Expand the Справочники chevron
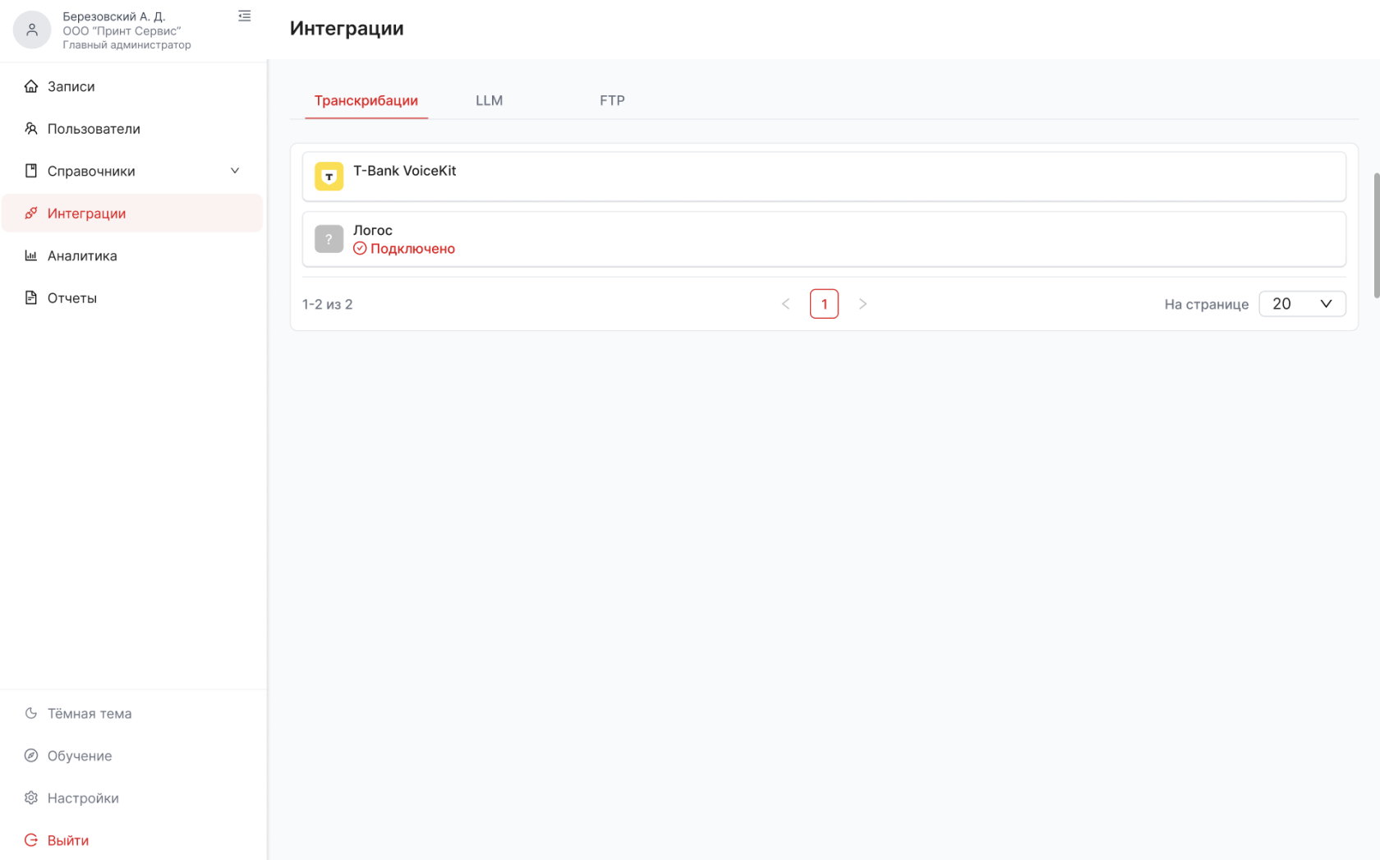This screenshot has width=1380, height=860. (x=235, y=171)
